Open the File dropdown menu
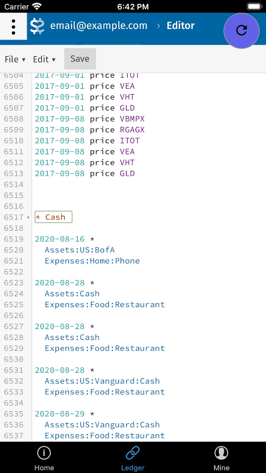The image size is (266, 473). (15, 59)
